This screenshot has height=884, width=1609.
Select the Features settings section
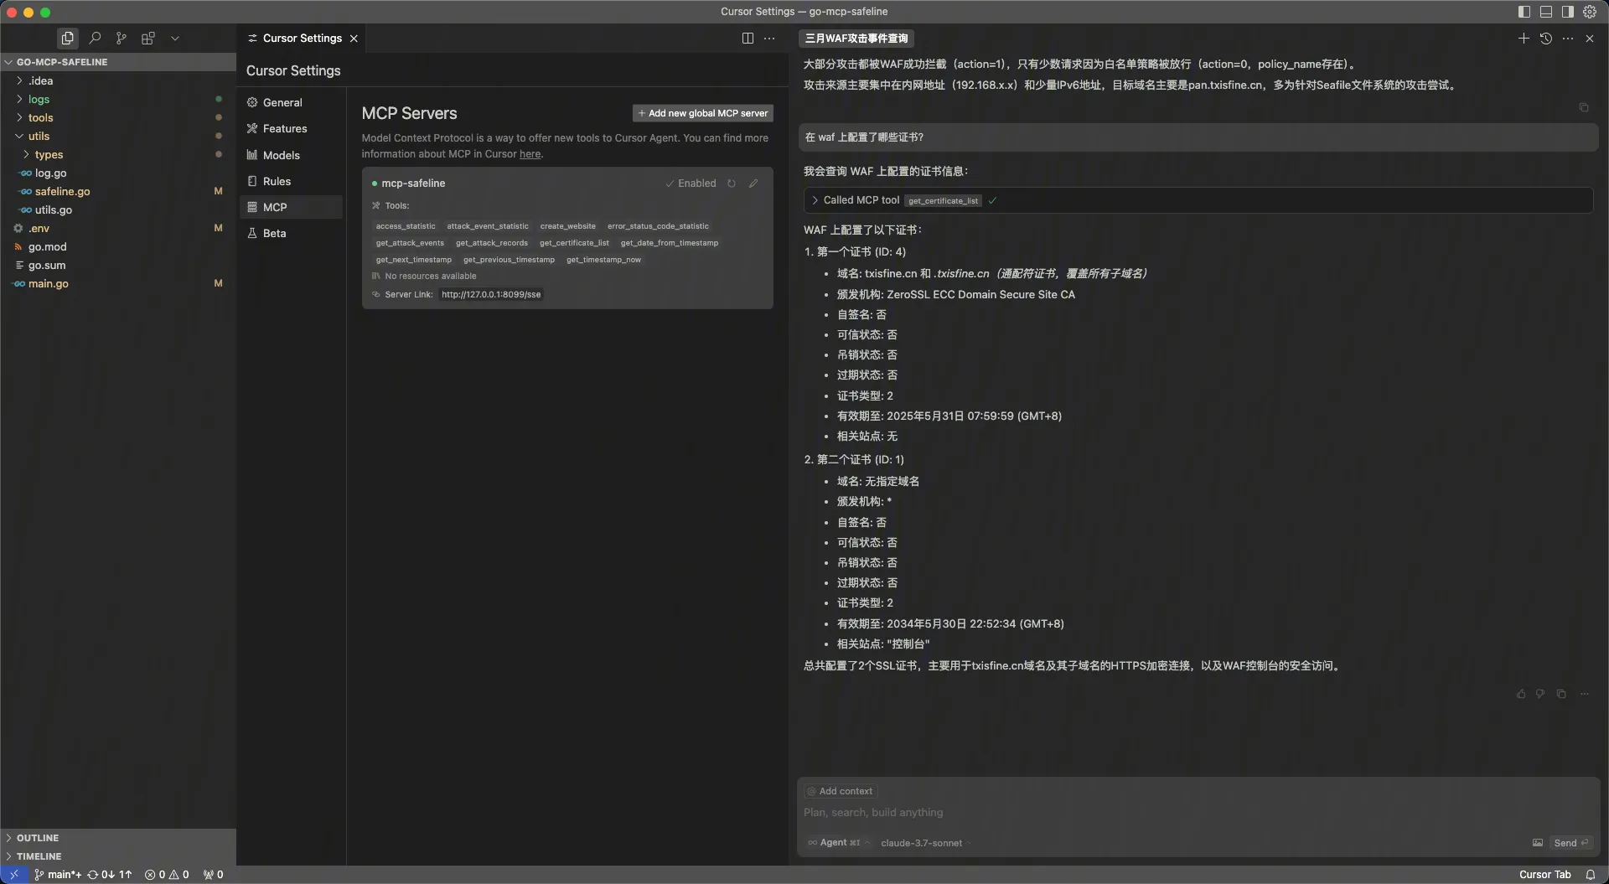click(284, 128)
